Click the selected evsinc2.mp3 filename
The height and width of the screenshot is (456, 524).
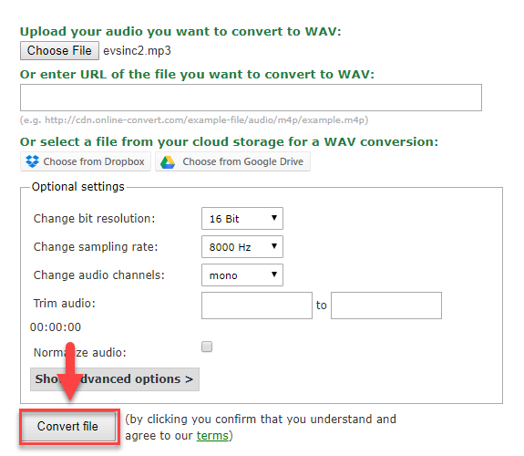(x=137, y=51)
